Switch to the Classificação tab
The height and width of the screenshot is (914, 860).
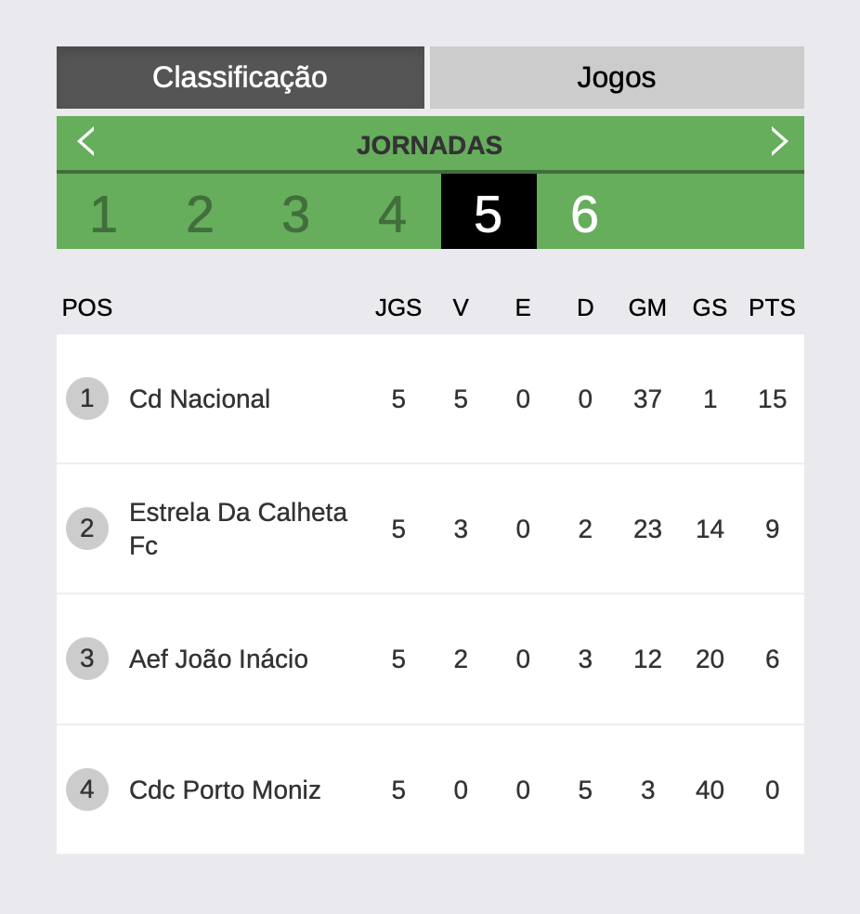point(240,77)
